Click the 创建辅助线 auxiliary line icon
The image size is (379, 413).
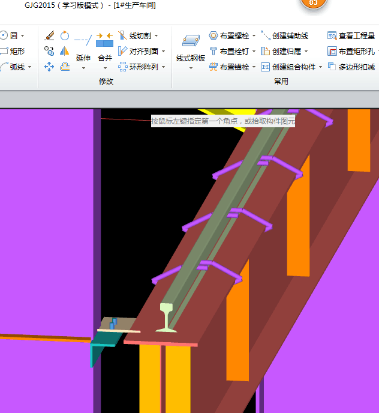(x=265, y=35)
